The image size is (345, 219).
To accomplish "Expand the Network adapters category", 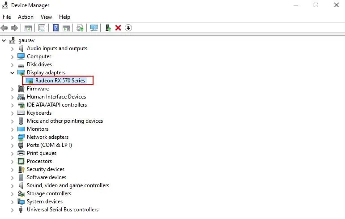I will [13, 137].
